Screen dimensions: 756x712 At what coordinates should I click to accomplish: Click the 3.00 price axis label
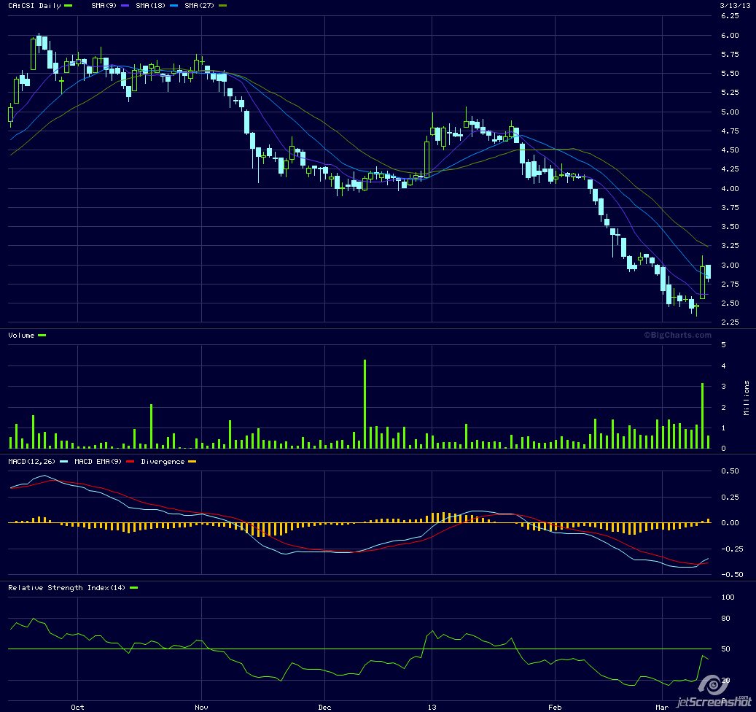(730, 266)
